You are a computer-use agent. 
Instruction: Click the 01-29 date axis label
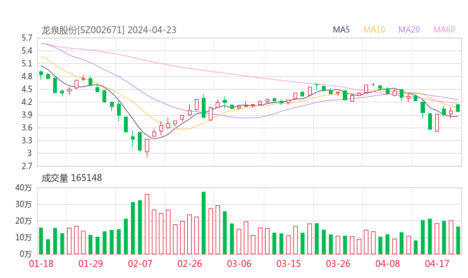pos(90,263)
